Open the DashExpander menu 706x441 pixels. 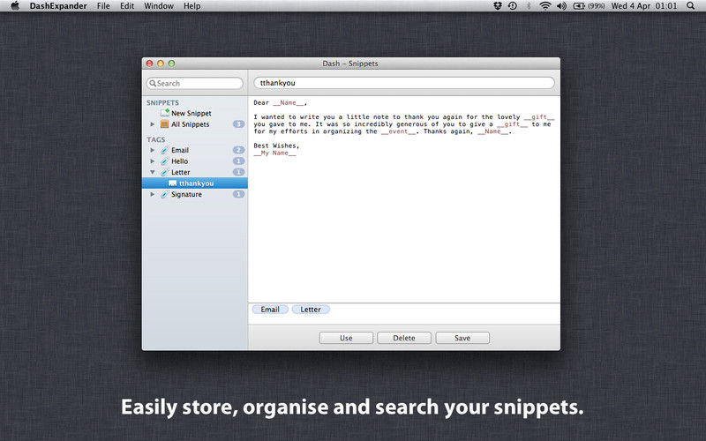[58, 6]
